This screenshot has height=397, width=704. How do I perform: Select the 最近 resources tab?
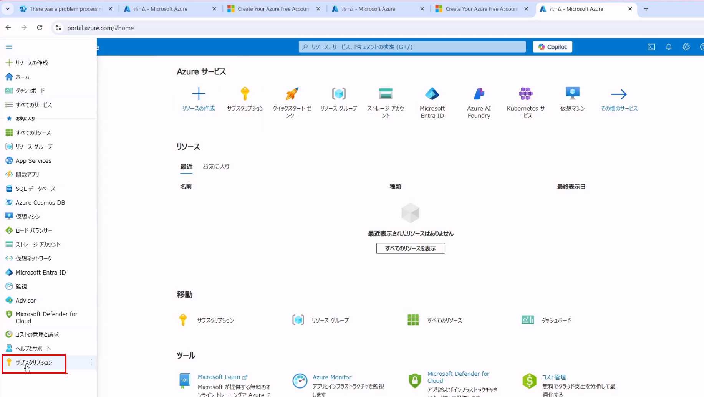point(186,167)
